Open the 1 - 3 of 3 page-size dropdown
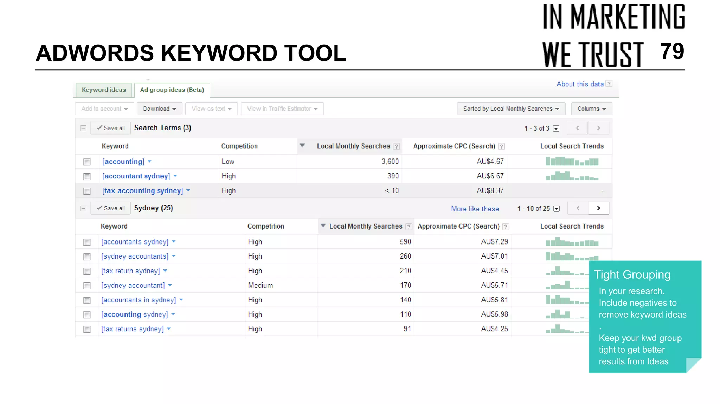The height and width of the screenshot is (404, 720). click(x=556, y=129)
